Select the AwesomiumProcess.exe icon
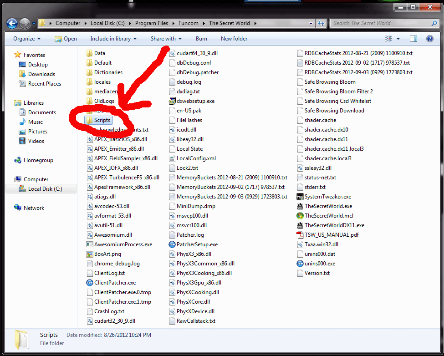This screenshot has width=444, height=356. (x=89, y=244)
